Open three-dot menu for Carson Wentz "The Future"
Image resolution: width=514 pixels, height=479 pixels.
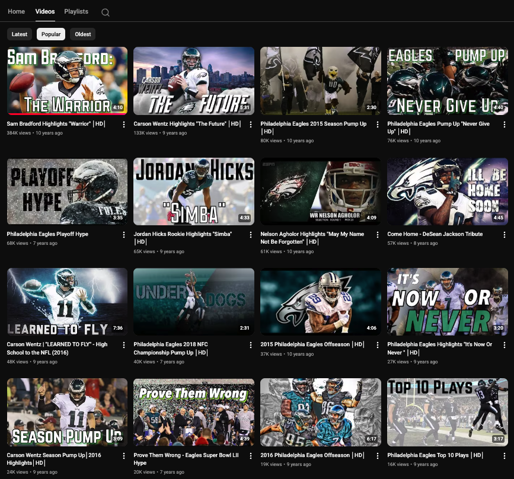pos(251,124)
